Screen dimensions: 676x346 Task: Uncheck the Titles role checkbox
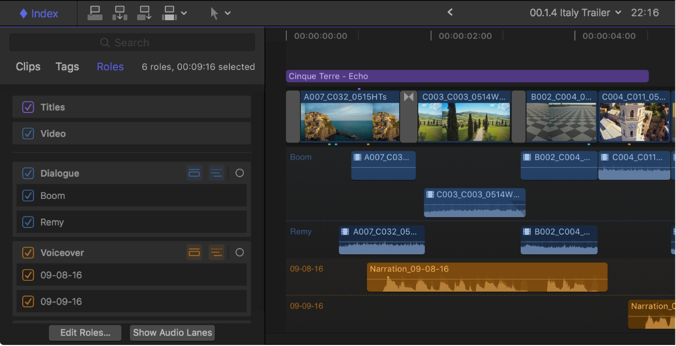(28, 107)
